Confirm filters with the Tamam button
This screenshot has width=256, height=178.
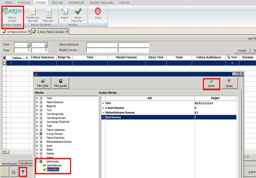tap(211, 83)
